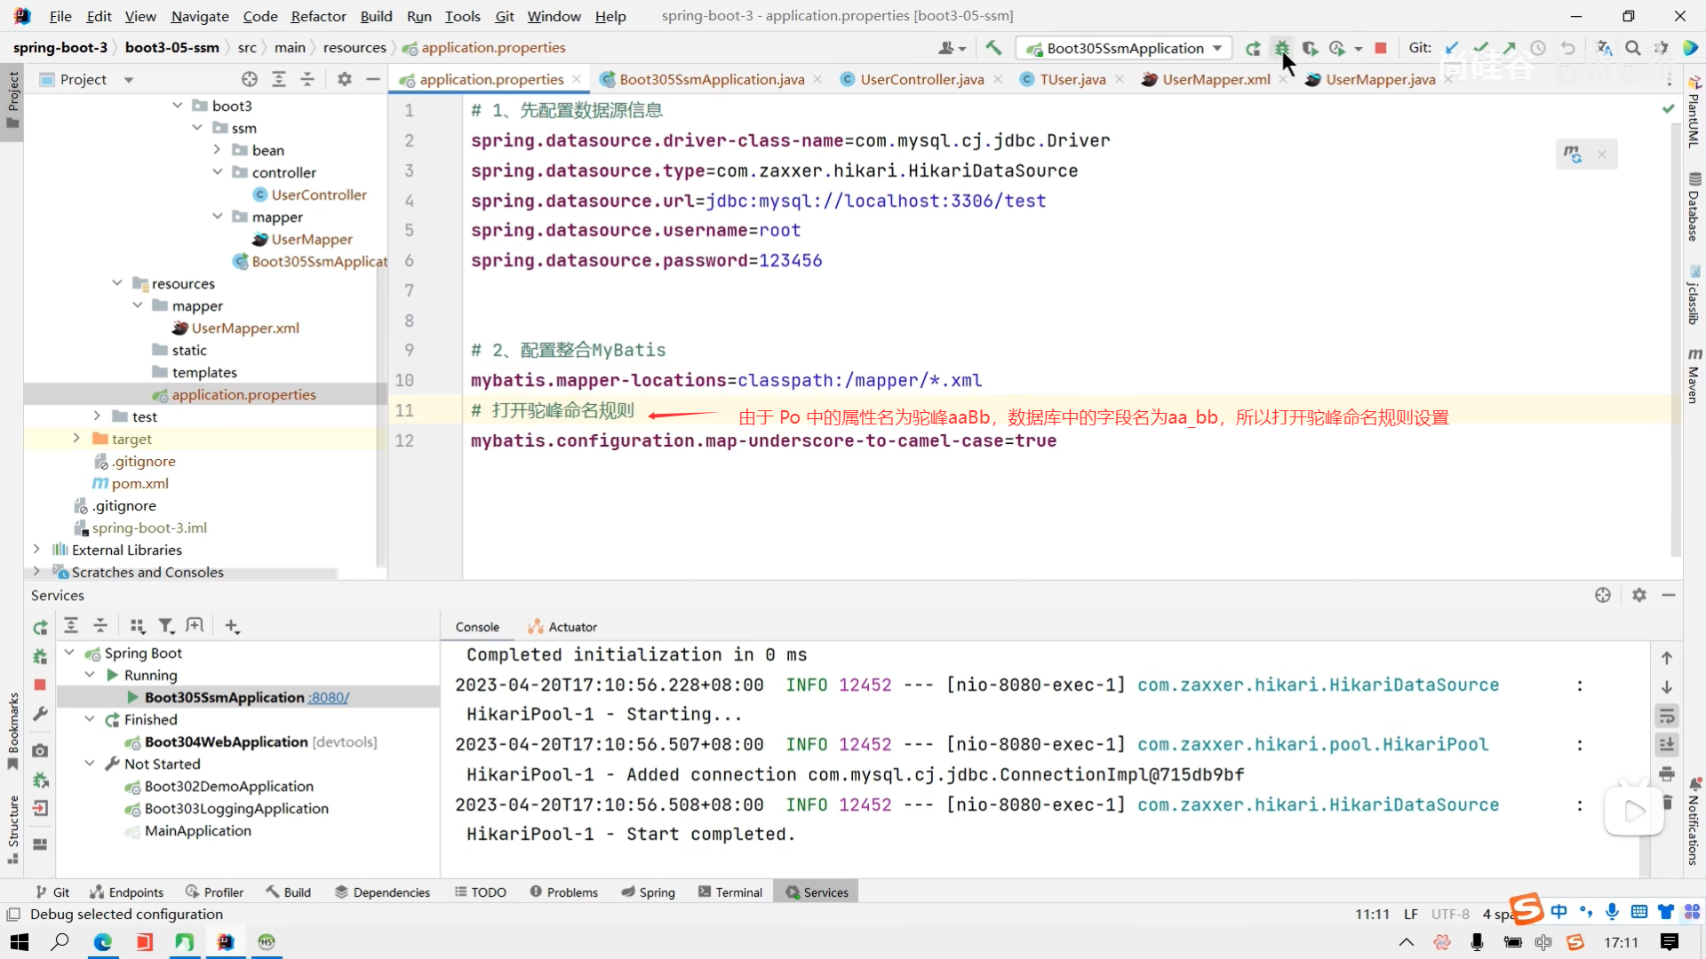Stop the running application with red square

[x=1380, y=48]
